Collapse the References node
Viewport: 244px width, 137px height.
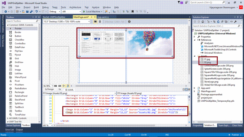click(194, 40)
